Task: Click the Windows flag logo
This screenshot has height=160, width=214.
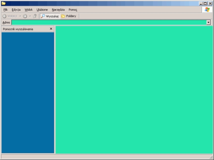Action: (x=207, y=10)
